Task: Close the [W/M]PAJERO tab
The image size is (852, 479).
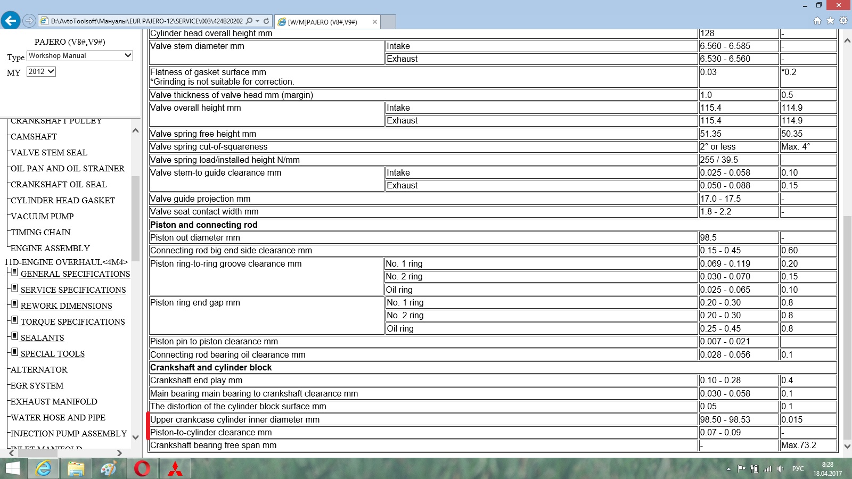Action: 375,22
